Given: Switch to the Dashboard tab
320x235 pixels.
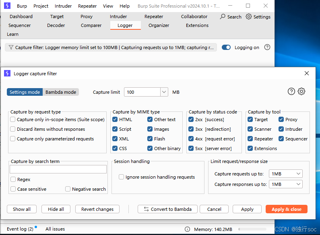Looking at the screenshot, I should 21,16.
